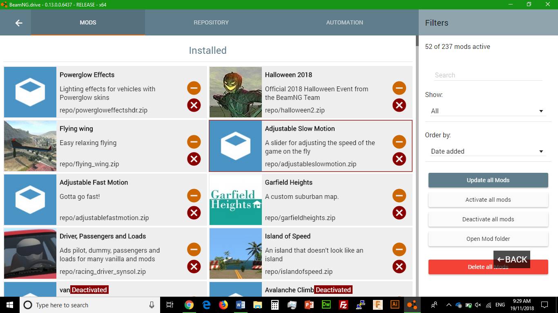558x313 pixels.
Task: Open FileZilla from the taskbar
Action: 343,305
